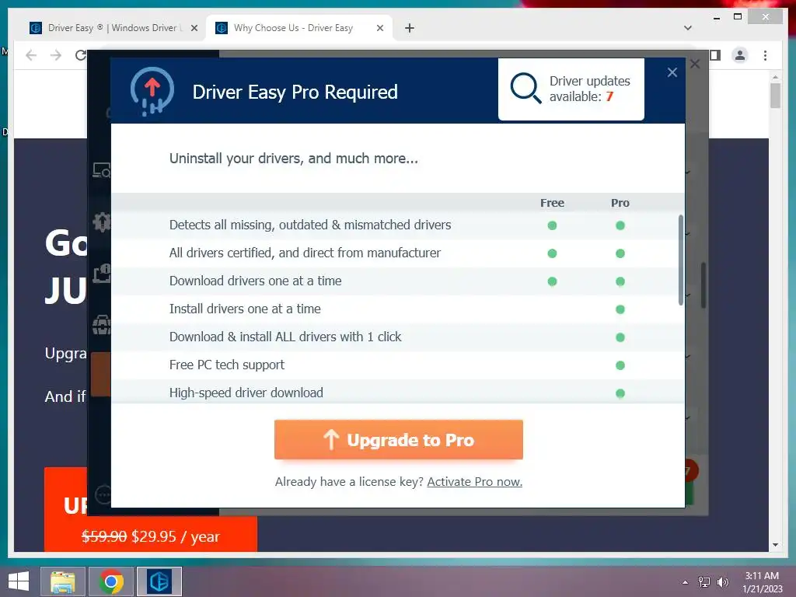Click the dialog feature list scrollbar
The image size is (796, 597).
(681, 260)
